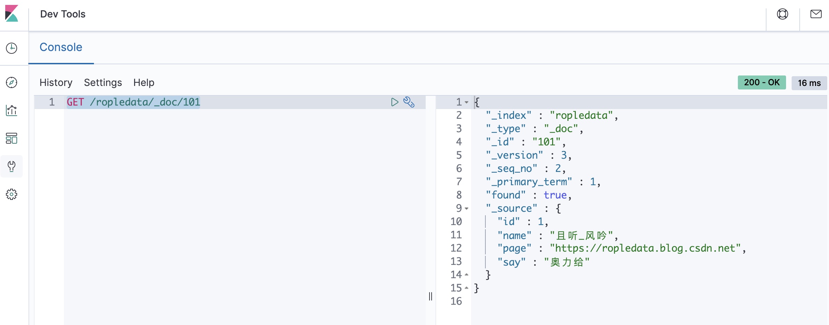Click the "_id" : "101" line
829x325 pixels.
tap(526, 142)
